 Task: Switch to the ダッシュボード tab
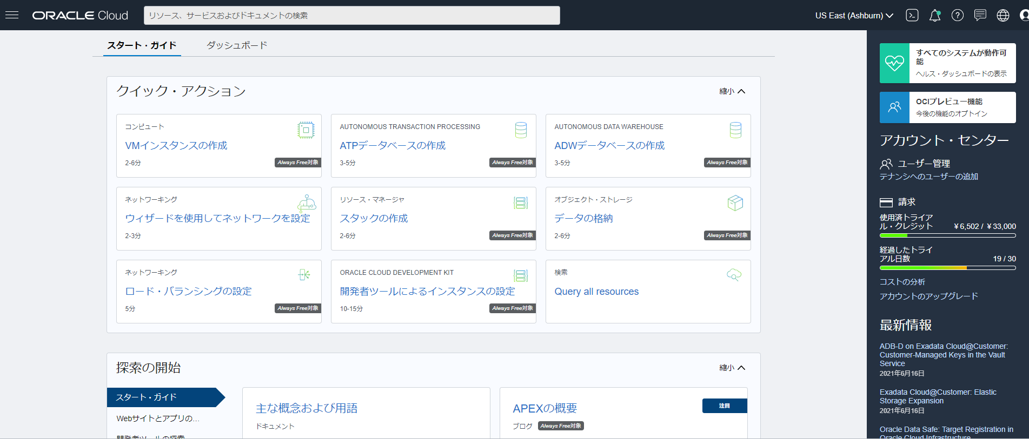[x=237, y=45]
